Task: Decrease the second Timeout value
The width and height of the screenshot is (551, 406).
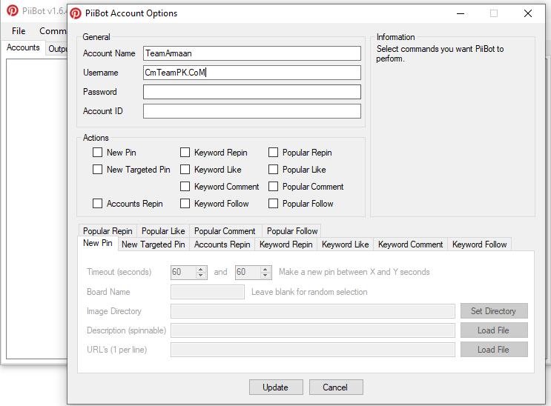Action: tap(265, 276)
